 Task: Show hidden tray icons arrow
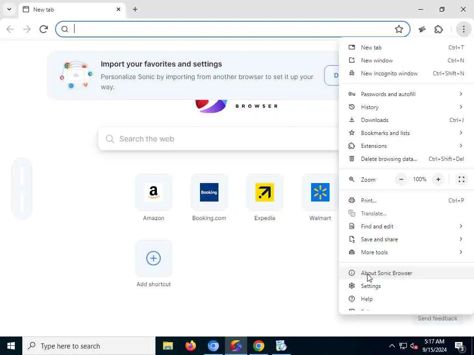(392, 346)
